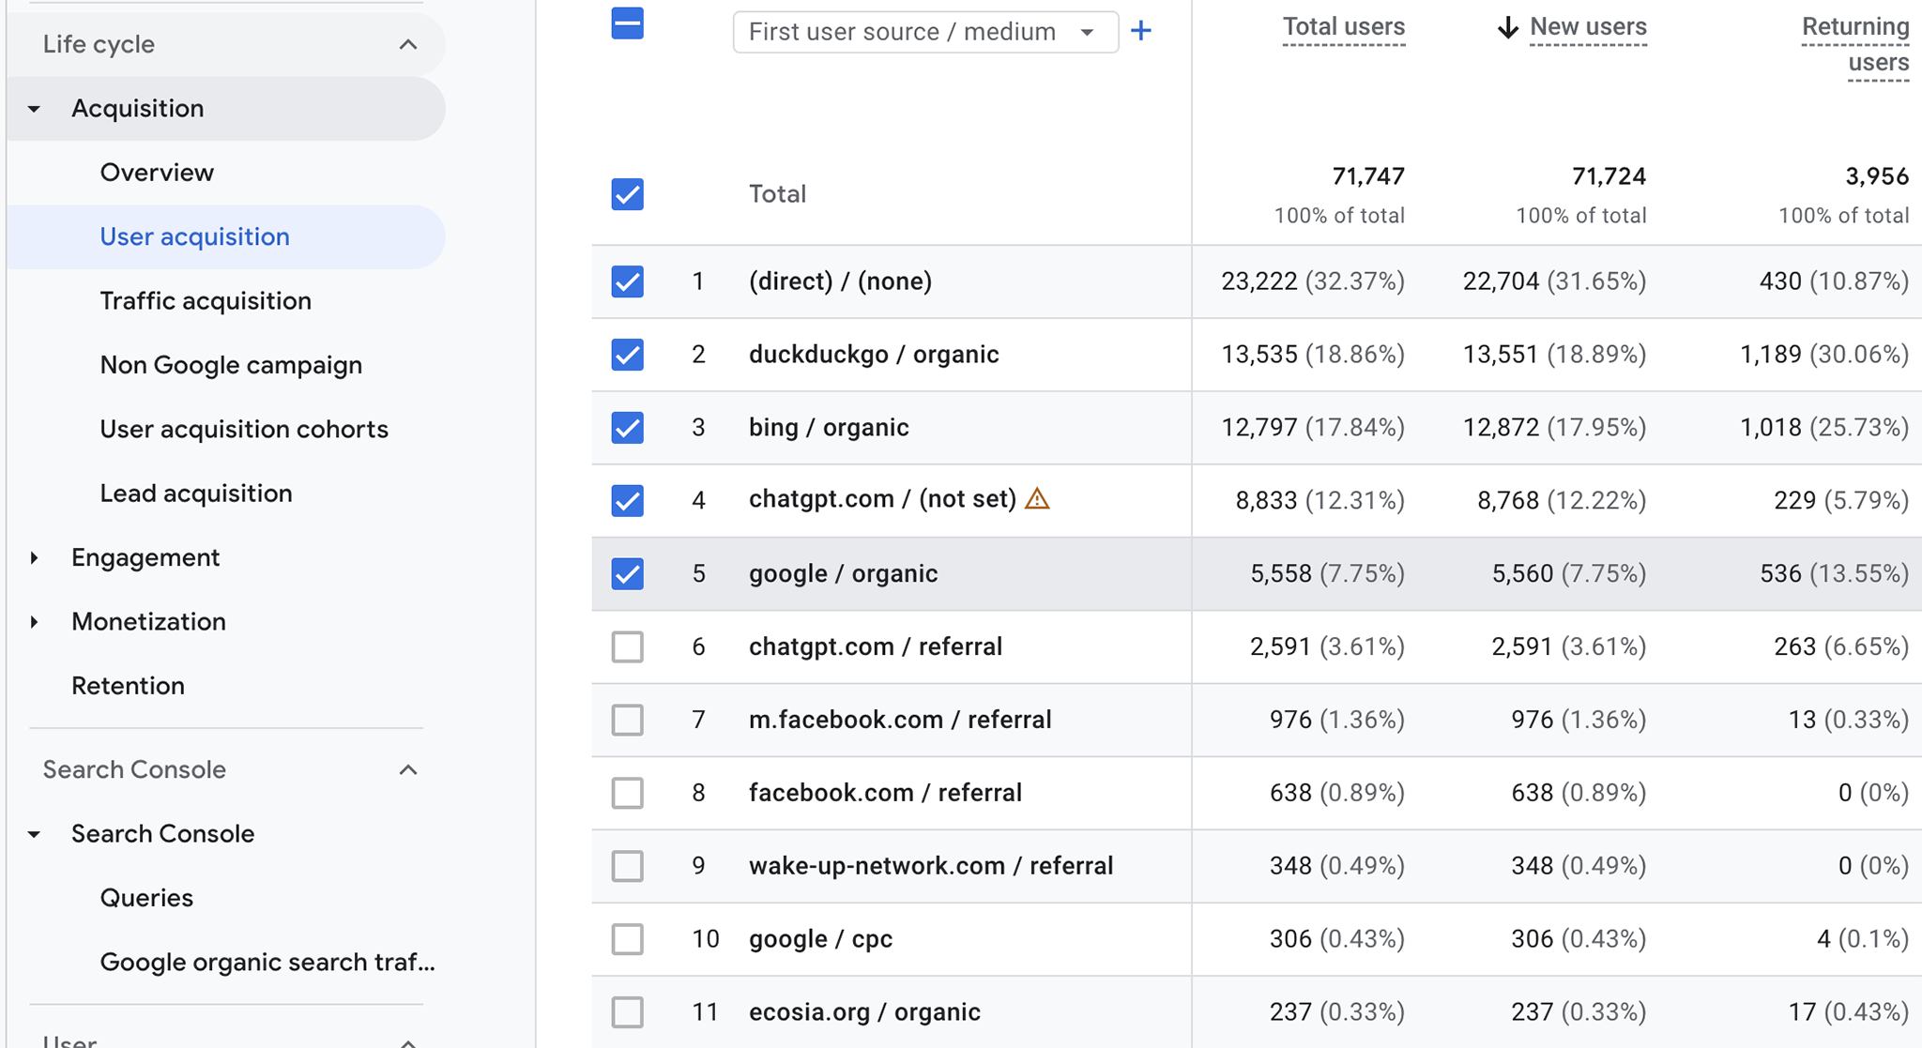Click the 13,551 new users value

click(x=1501, y=355)
